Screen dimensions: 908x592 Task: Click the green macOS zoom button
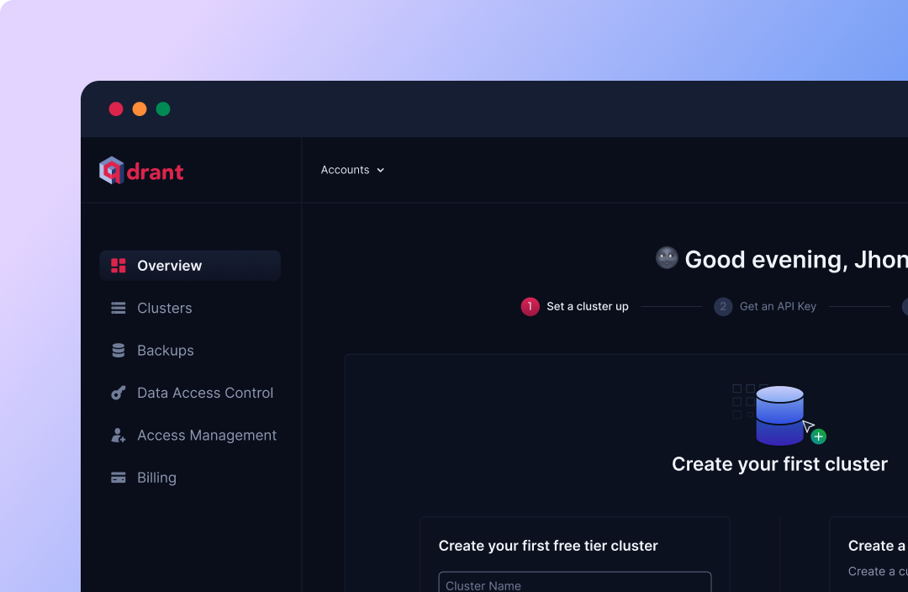click(x=163, y=108)
